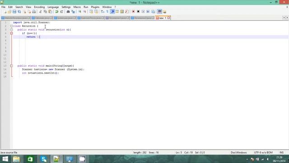
Task: Toggle the INS insert mode indicator
Action: coord(281,153)
